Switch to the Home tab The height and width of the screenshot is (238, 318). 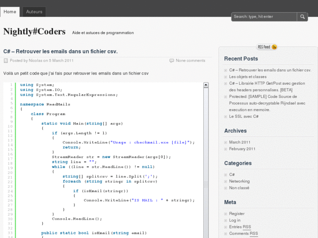point(10,12)
